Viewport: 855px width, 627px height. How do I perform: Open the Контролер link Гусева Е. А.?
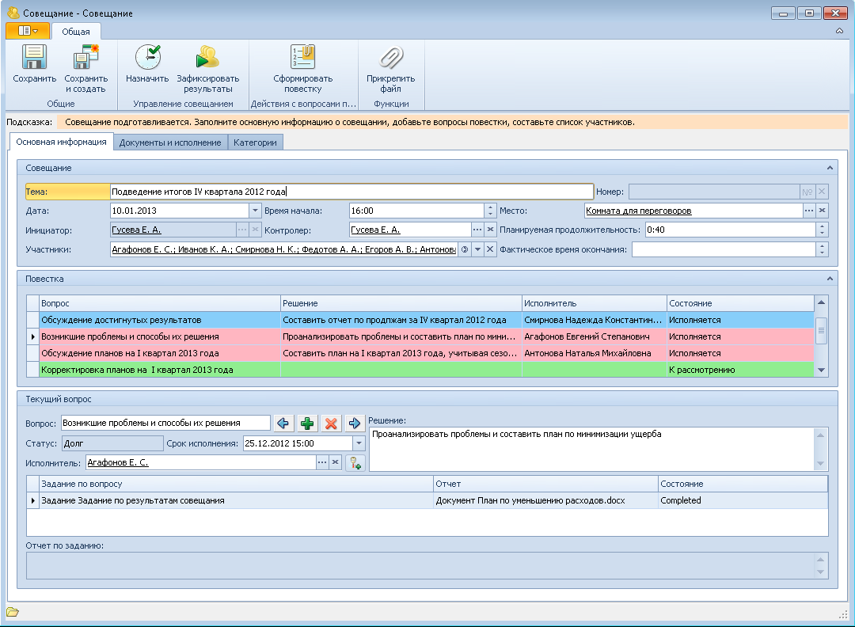tap(376, 230)
